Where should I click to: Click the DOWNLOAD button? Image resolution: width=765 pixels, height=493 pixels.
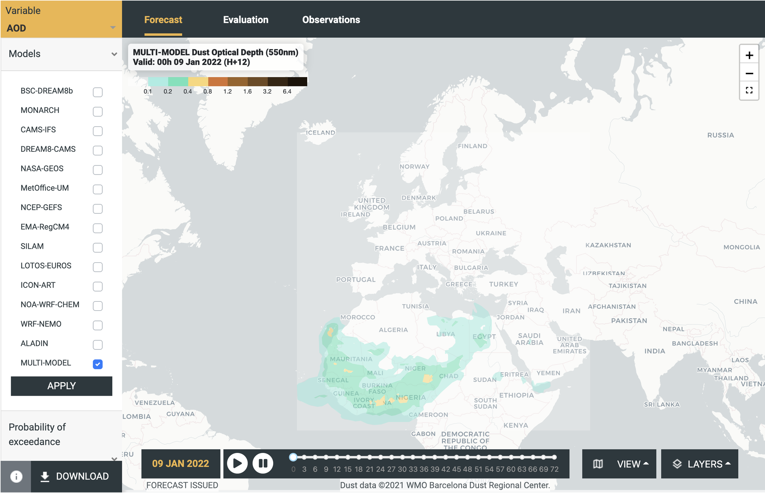[x=76, y=476]
